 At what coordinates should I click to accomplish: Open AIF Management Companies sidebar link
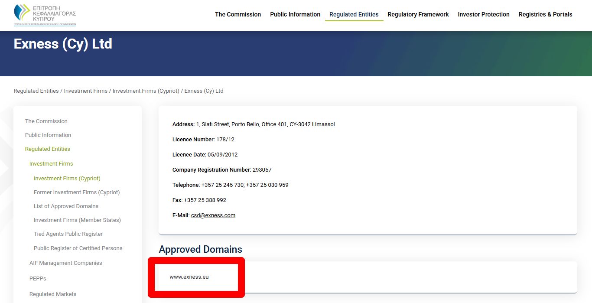pos(66,263)
